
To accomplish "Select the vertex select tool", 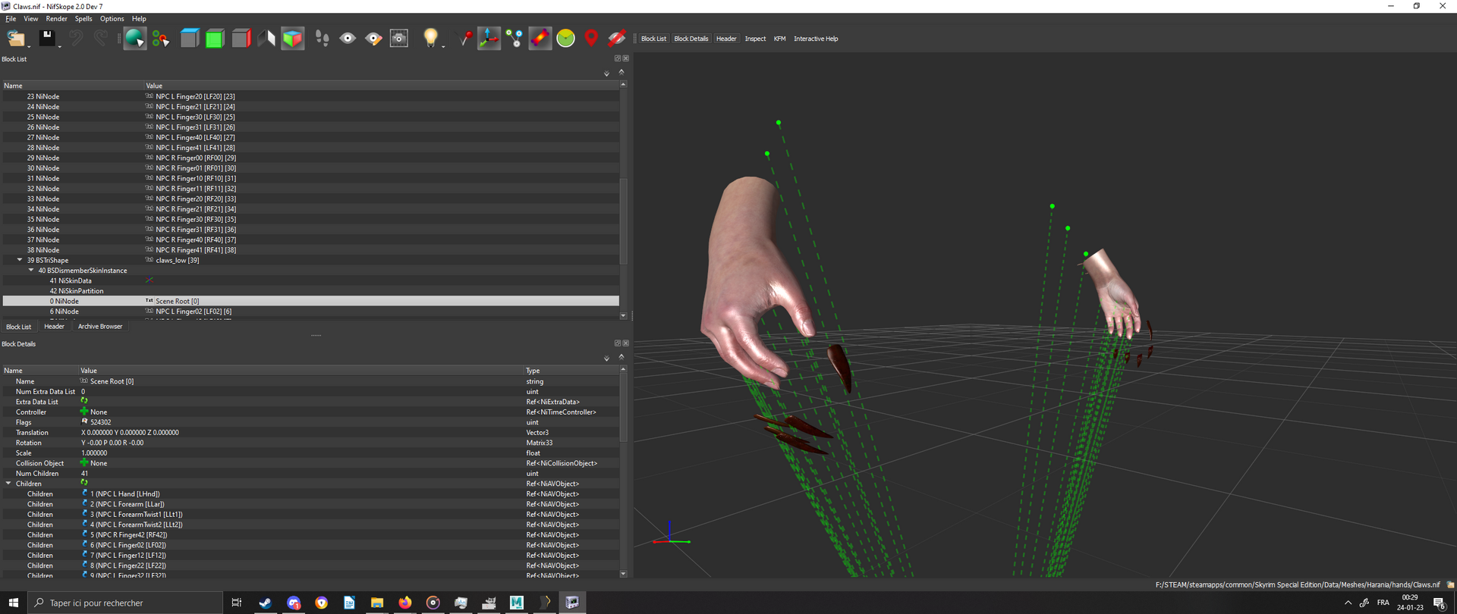I will (x=161, y=38).
